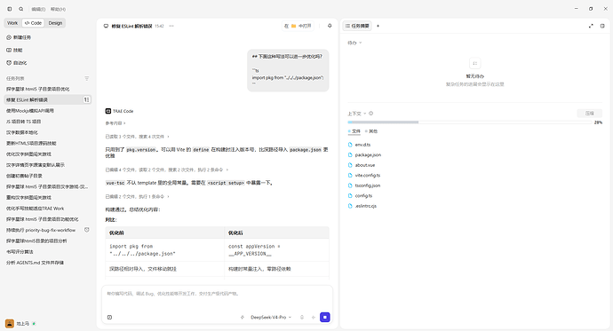The image size is (613, 331).
Task: Click the '优化后' table header cell
Action: click(x=277, y=232)
